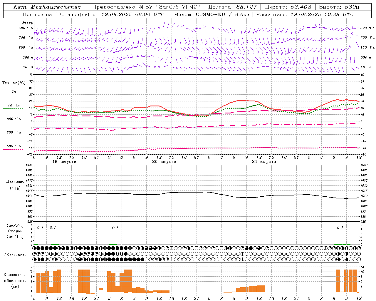Click the 'Осадки' precipitation label
Image resolution: width=376 pixels, height=301 pixels.
15,231
